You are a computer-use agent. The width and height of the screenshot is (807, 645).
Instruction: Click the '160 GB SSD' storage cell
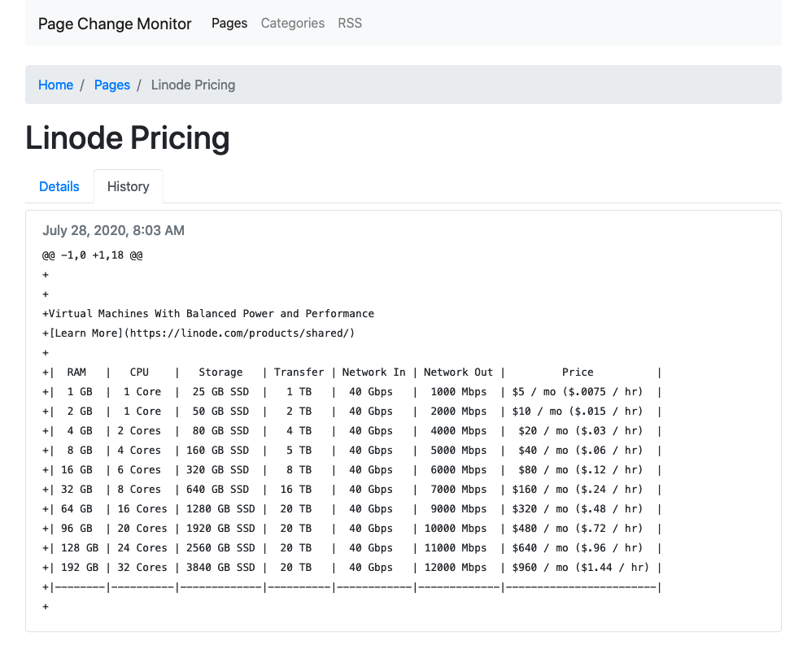[218, 451]
